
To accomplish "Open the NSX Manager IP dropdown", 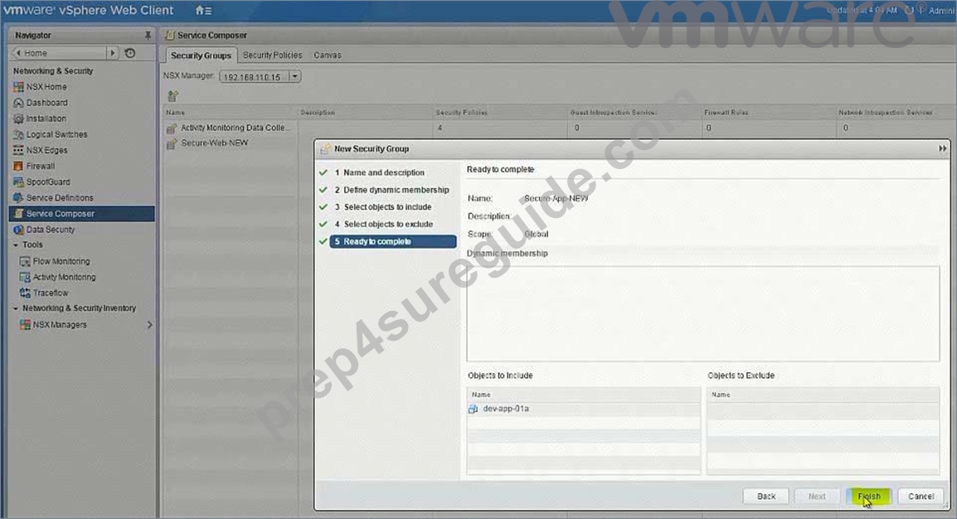I will pyautogui.click(x=294, y=76).
